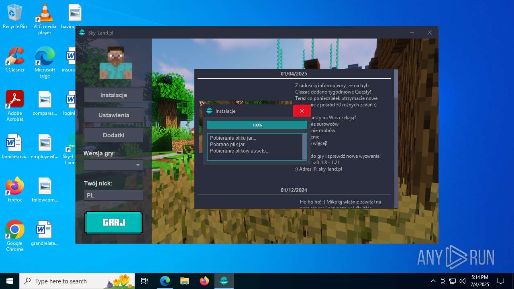This screenshot has height=289, width=514.
Task: Launch Firefox from the taskbar
Action: point(204,281)
